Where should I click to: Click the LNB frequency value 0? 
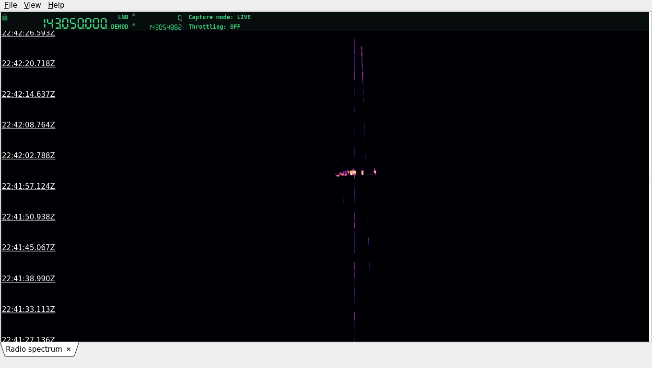(x=180, y=18)
